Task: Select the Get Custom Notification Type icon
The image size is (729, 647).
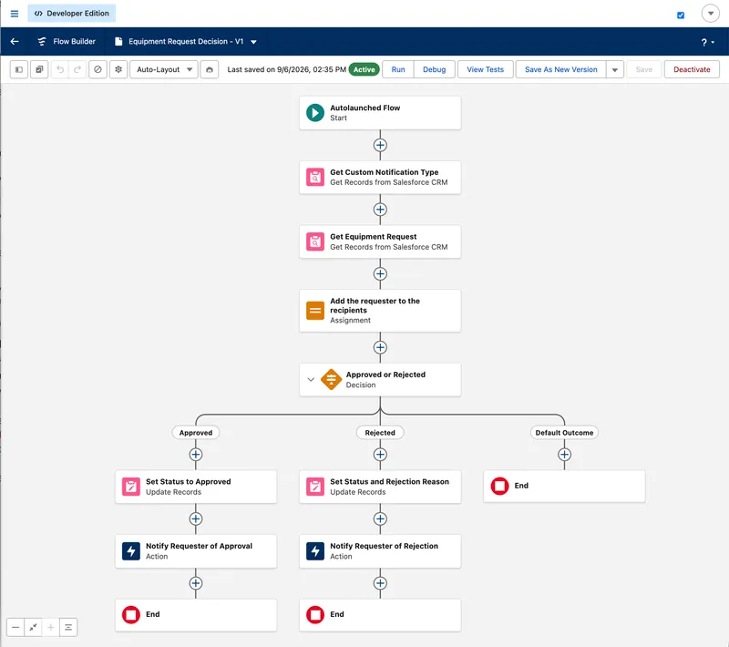Action: point(314,177)
